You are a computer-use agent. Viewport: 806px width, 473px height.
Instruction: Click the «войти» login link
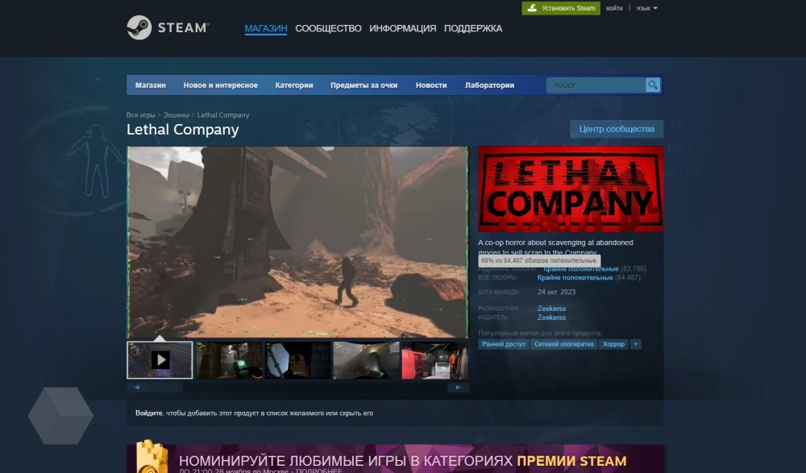tap(614, 8)
